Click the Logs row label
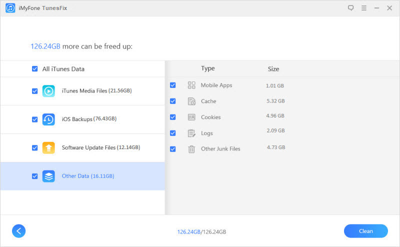 (206, 133)
